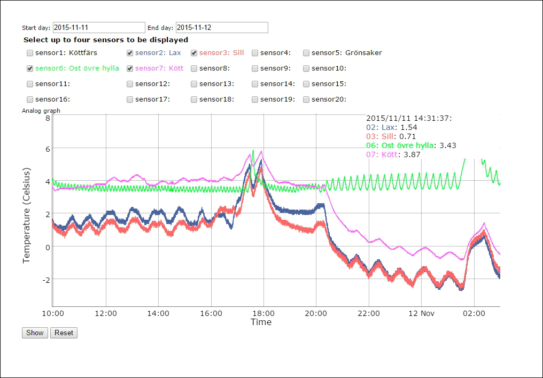
Task: Click the 16:00 time axis label
Action: 211,313
